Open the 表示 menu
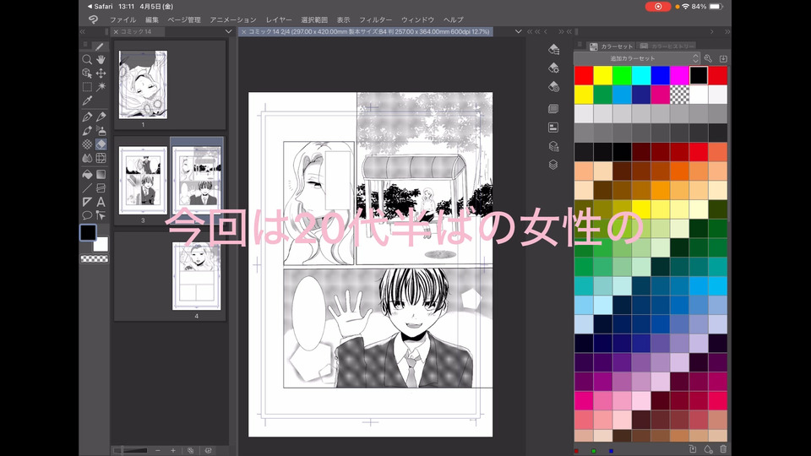 pos(344,19)
